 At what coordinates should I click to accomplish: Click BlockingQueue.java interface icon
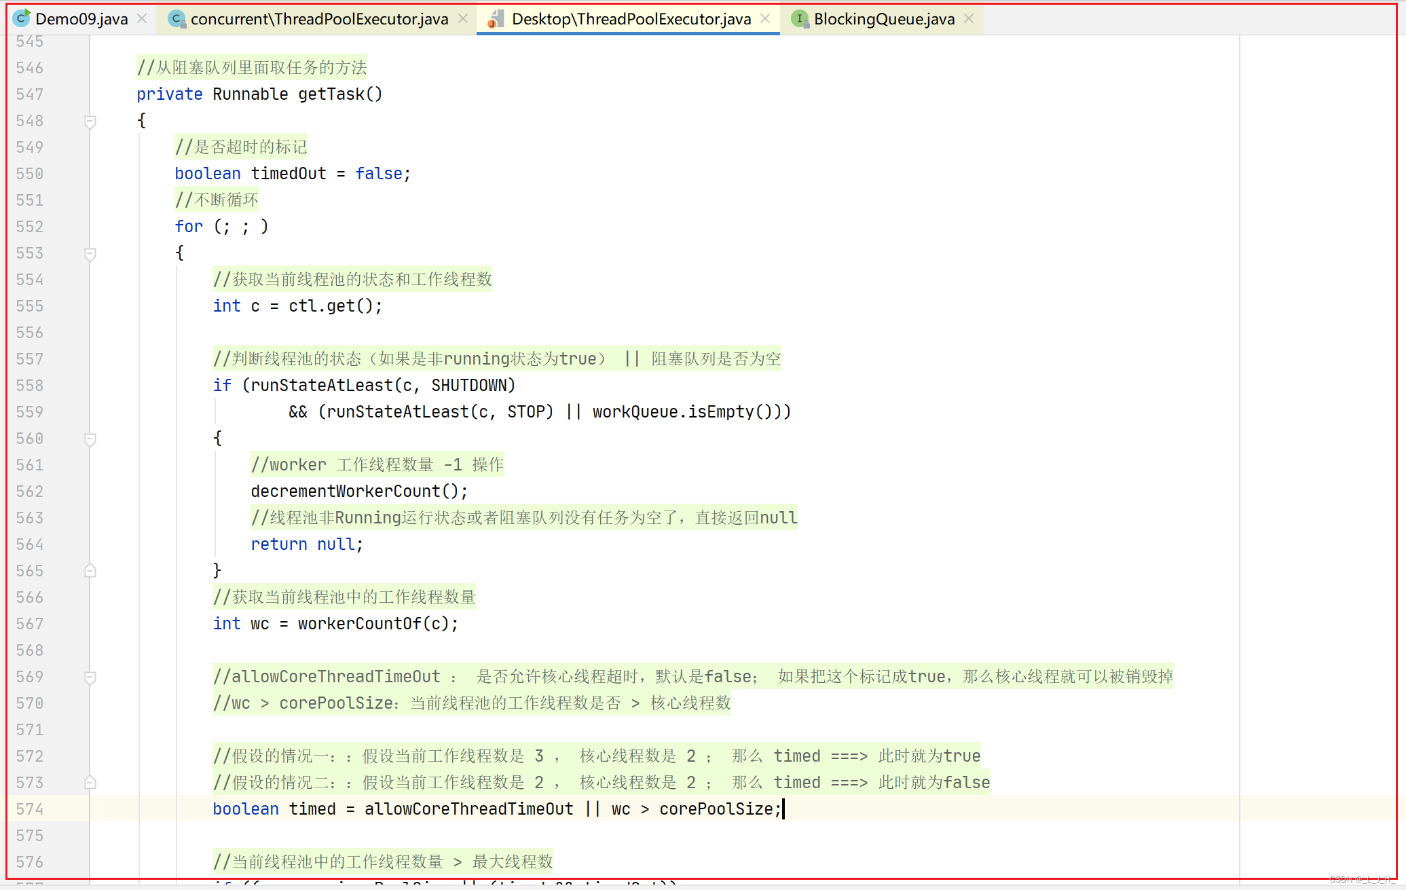pos(800,19)
